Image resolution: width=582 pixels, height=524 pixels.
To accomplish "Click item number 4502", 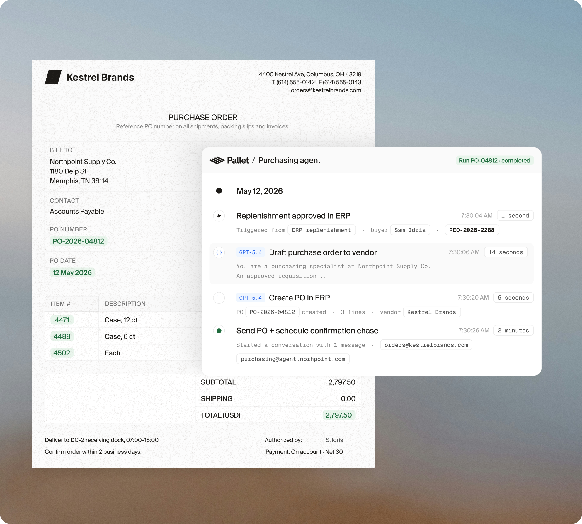I will (62, 353).
